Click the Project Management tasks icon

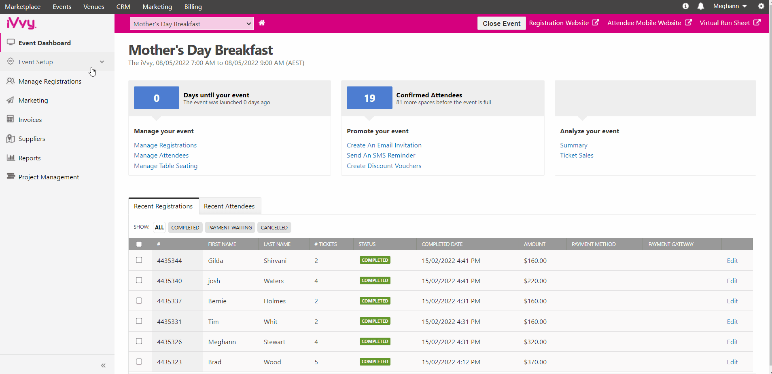[11, 176]
